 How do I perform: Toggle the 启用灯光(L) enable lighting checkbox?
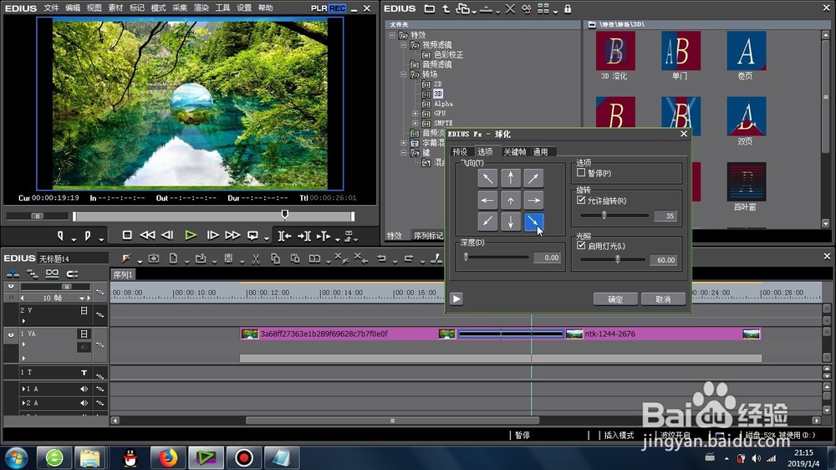pos(581,245)
